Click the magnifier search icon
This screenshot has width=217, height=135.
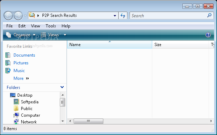coord(209,15)
